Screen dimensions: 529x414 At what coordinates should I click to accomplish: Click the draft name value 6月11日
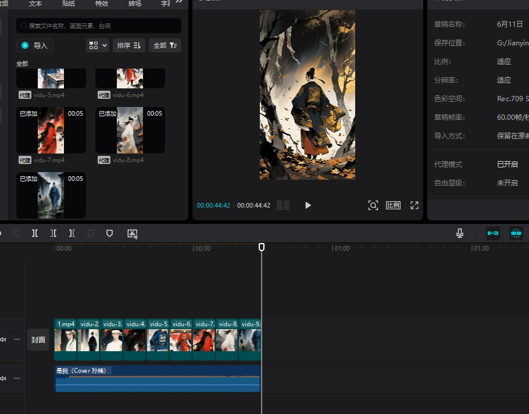tap(509, 24)
